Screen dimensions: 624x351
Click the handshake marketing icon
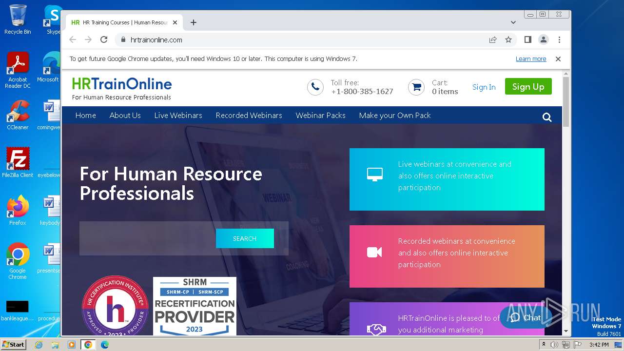376,330
